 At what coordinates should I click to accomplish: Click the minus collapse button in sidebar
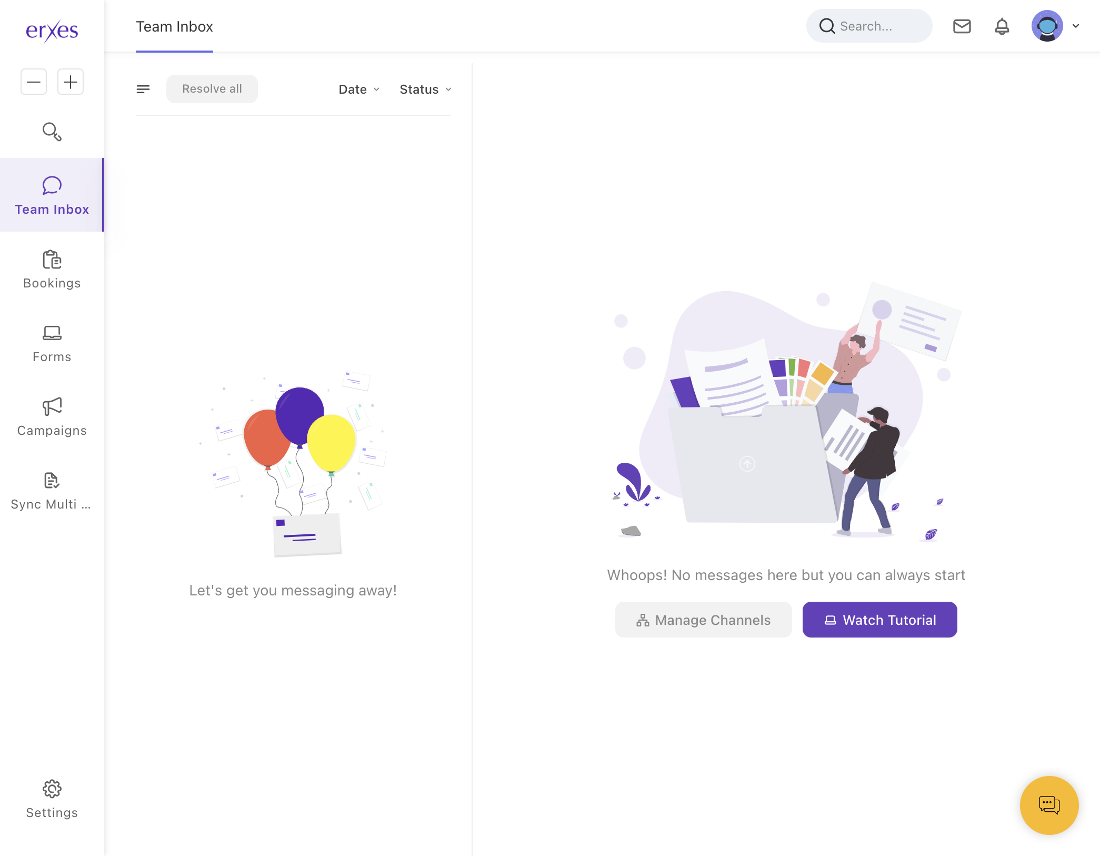click(34, 82)
